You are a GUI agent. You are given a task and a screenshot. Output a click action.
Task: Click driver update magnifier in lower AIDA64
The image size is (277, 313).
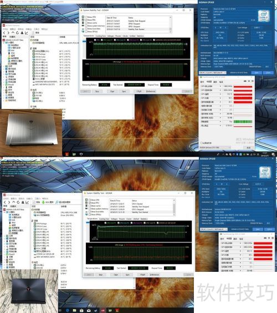tap(57, 202)
